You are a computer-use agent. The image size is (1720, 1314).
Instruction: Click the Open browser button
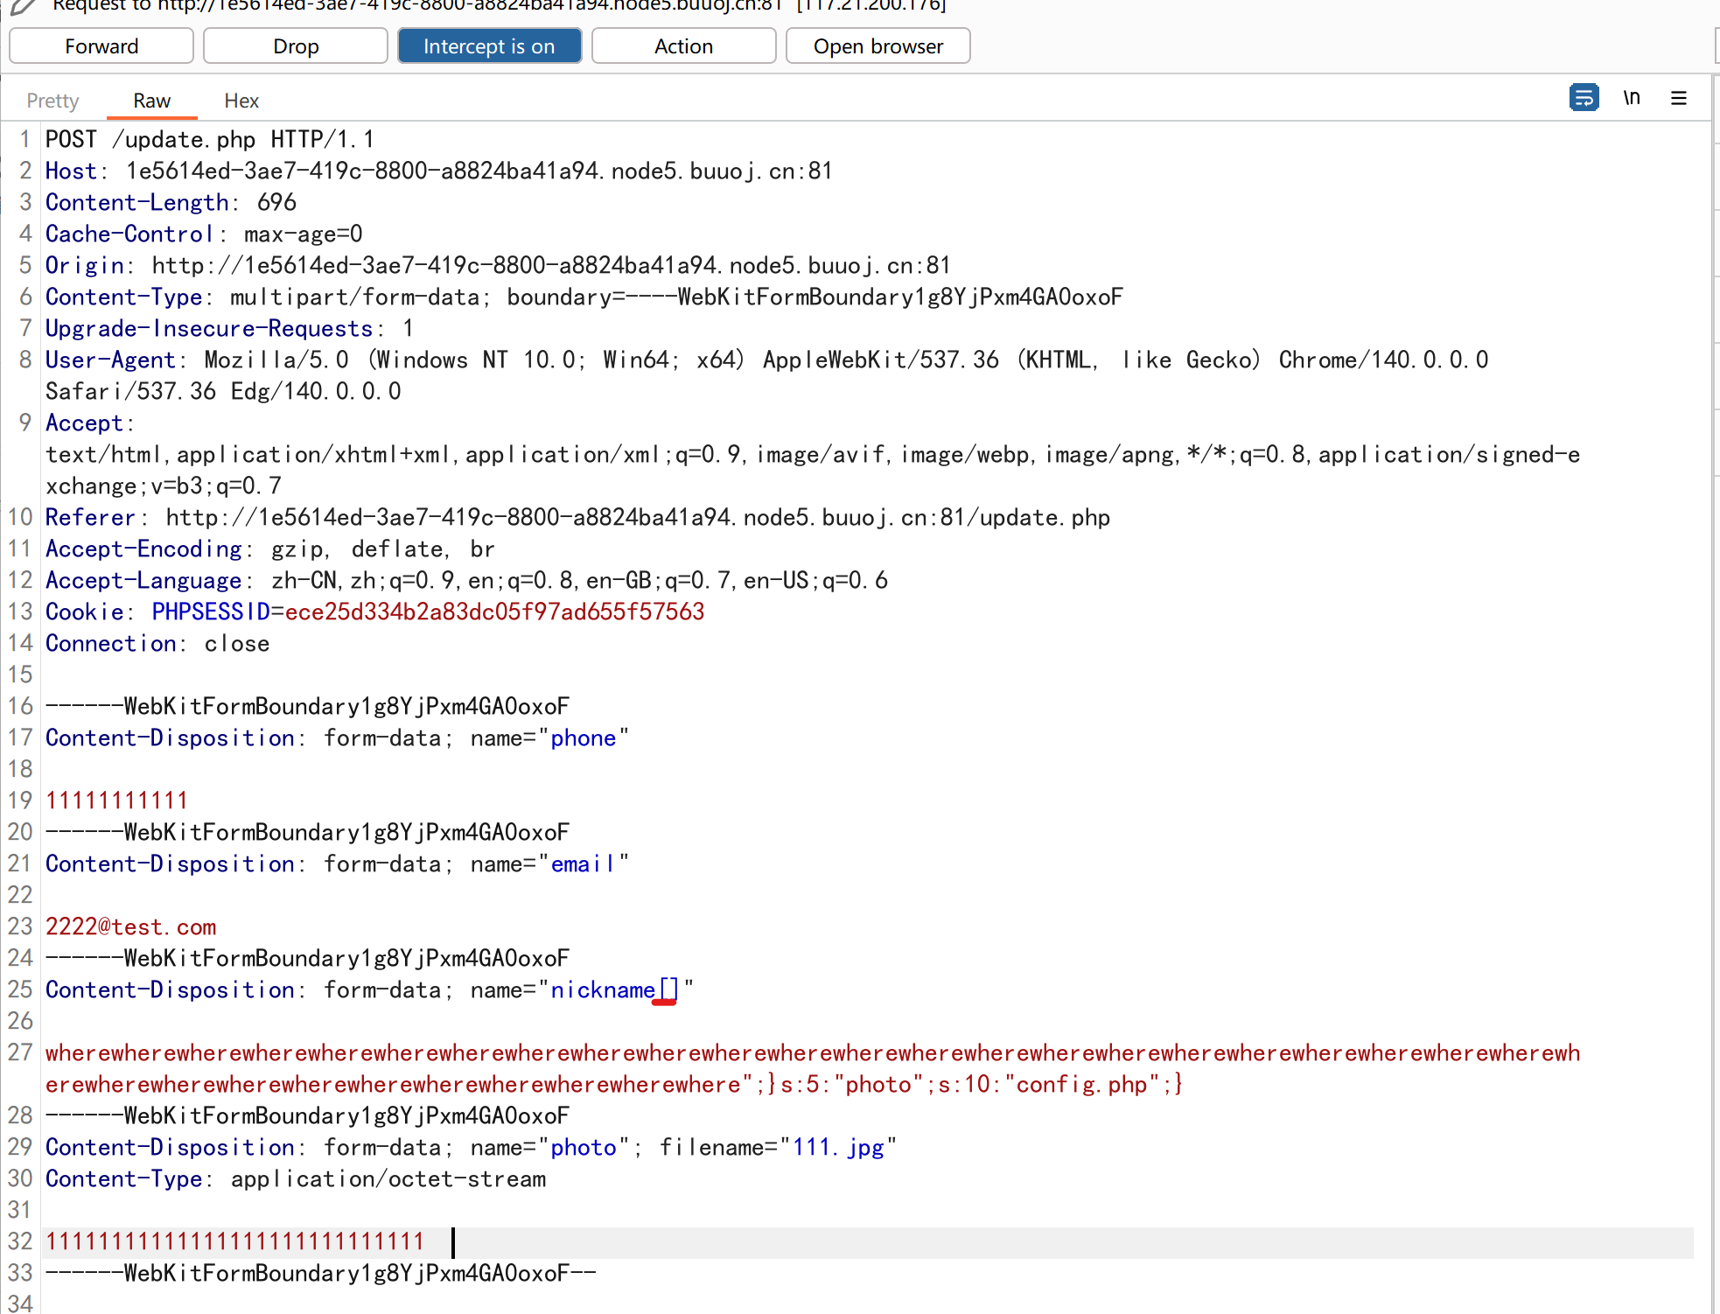pos(877,46)
